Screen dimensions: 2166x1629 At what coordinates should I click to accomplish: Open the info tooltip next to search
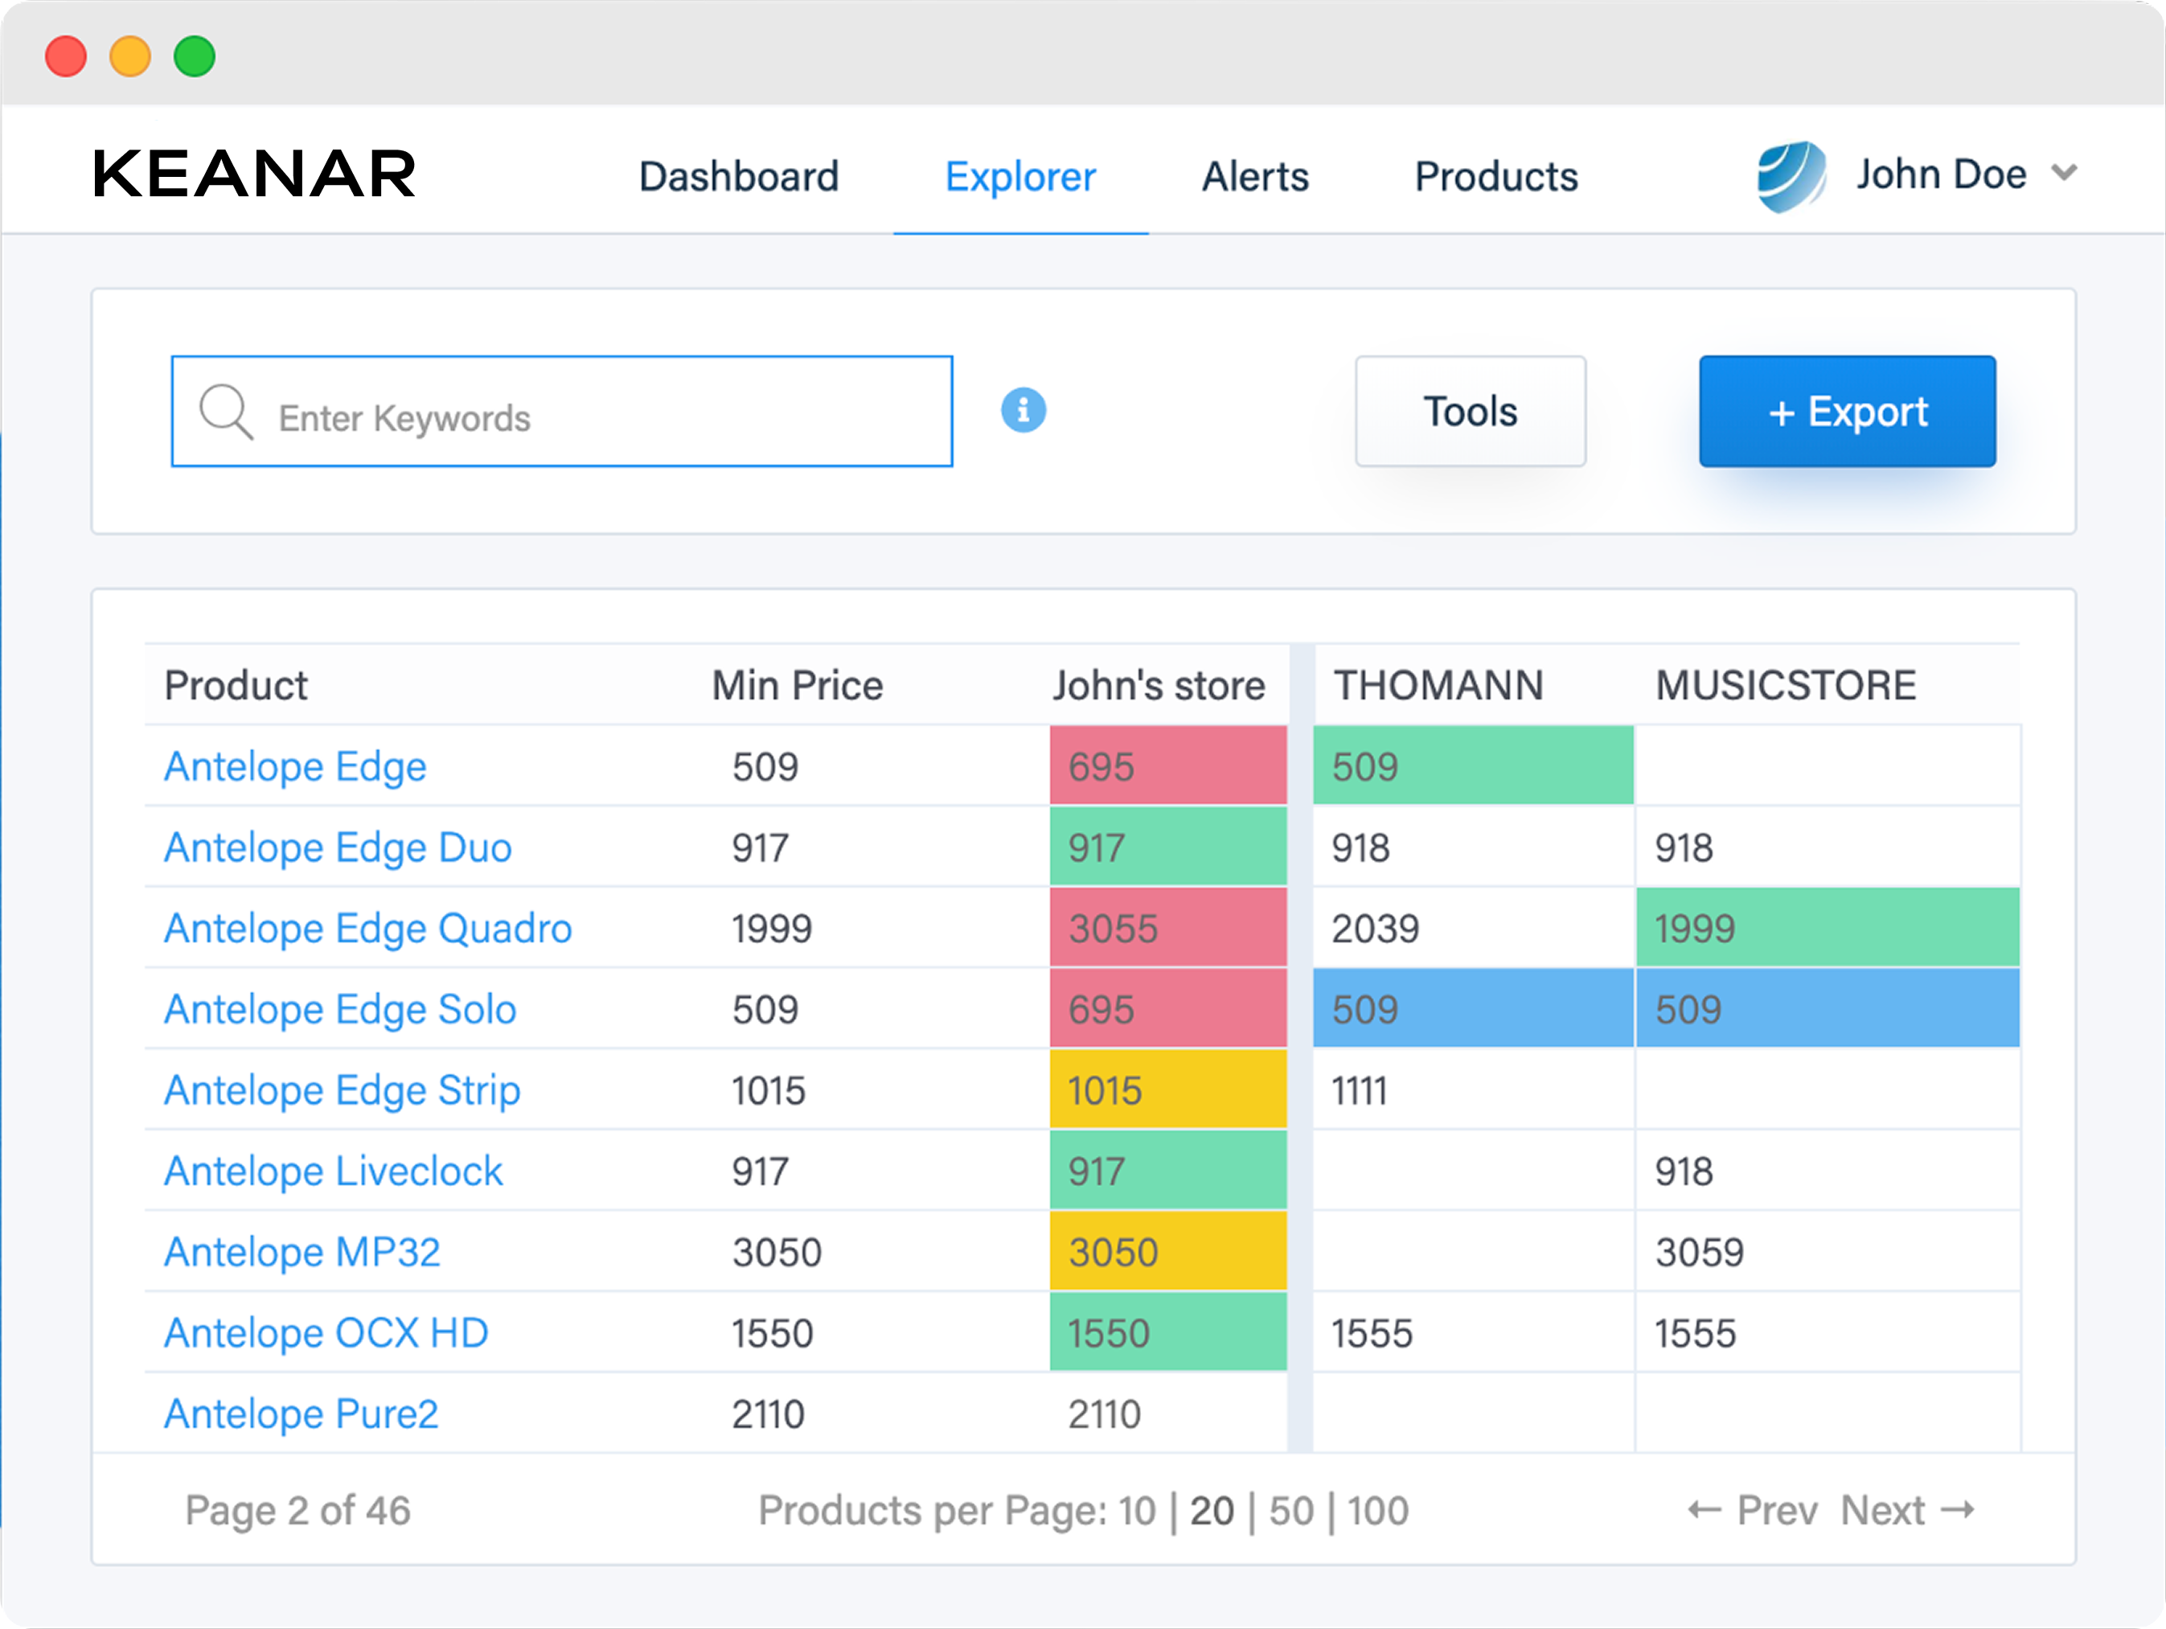[x=1024, y=411]
